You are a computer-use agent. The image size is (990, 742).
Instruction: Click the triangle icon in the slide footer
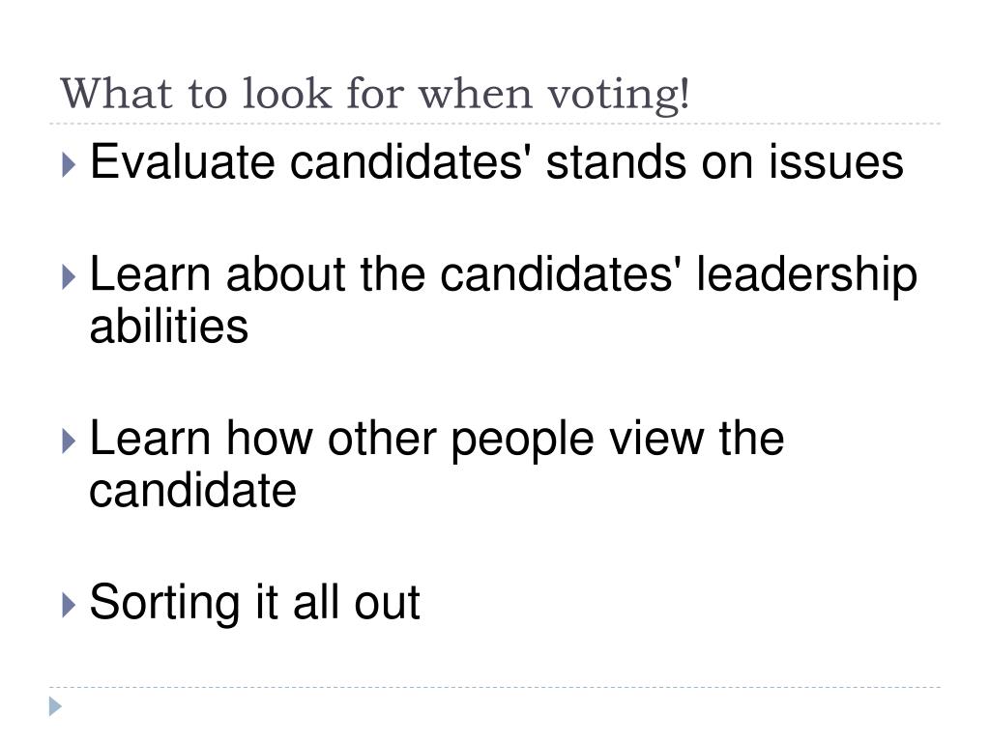[x=55, y=706]
